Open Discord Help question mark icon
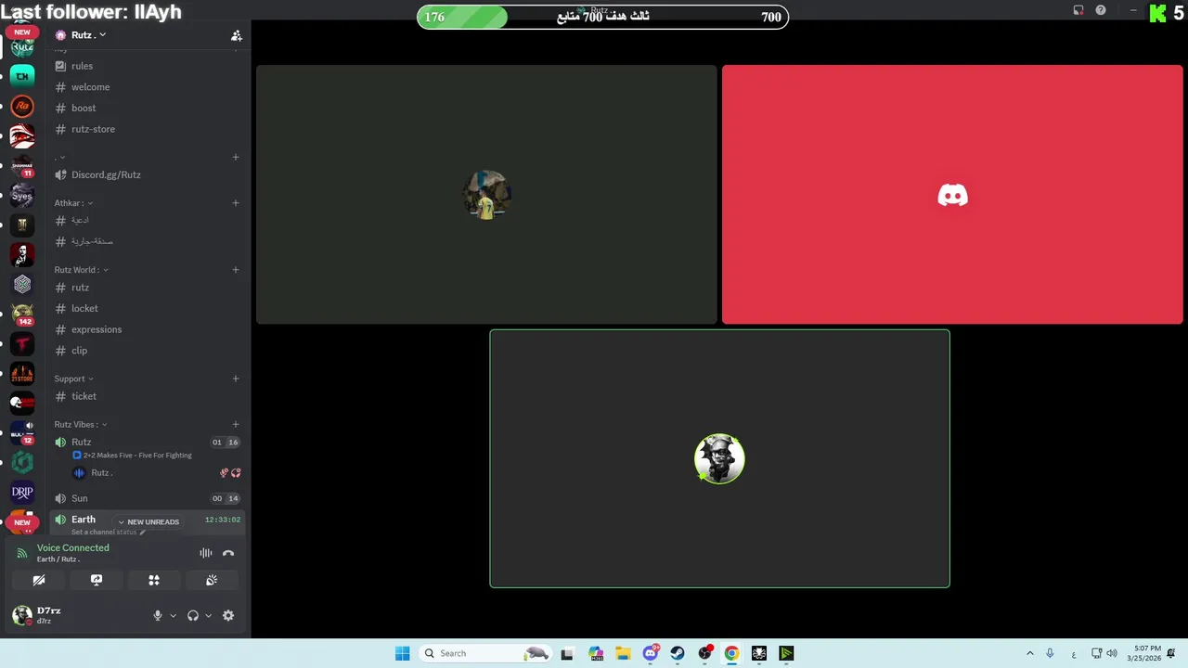 [x=1101, y=10]
